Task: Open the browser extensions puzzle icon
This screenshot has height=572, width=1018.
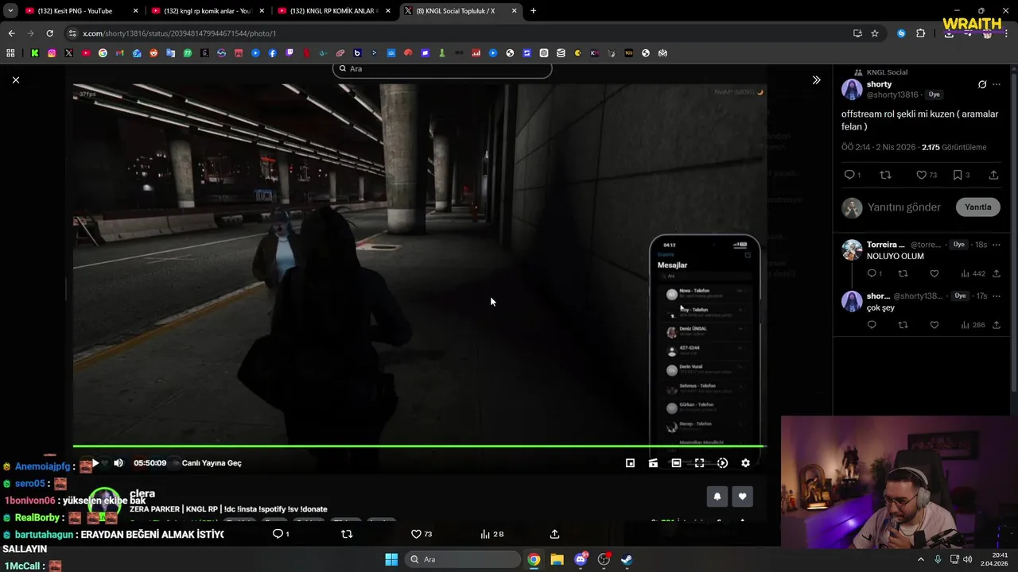Action: point(921,33)
